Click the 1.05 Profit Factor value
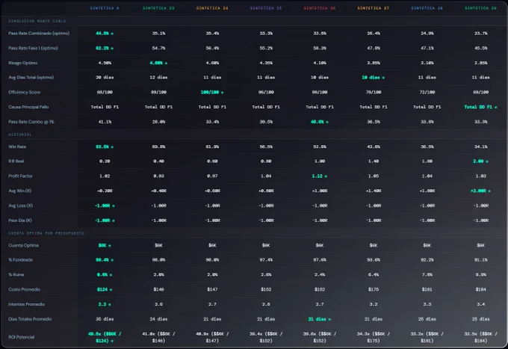The image size is (508, 349). [x=374, y=176]
